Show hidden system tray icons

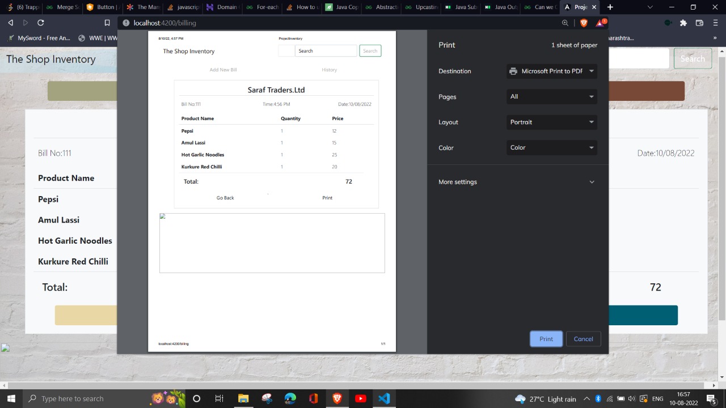pyautogui.click(x=586, y=398)
